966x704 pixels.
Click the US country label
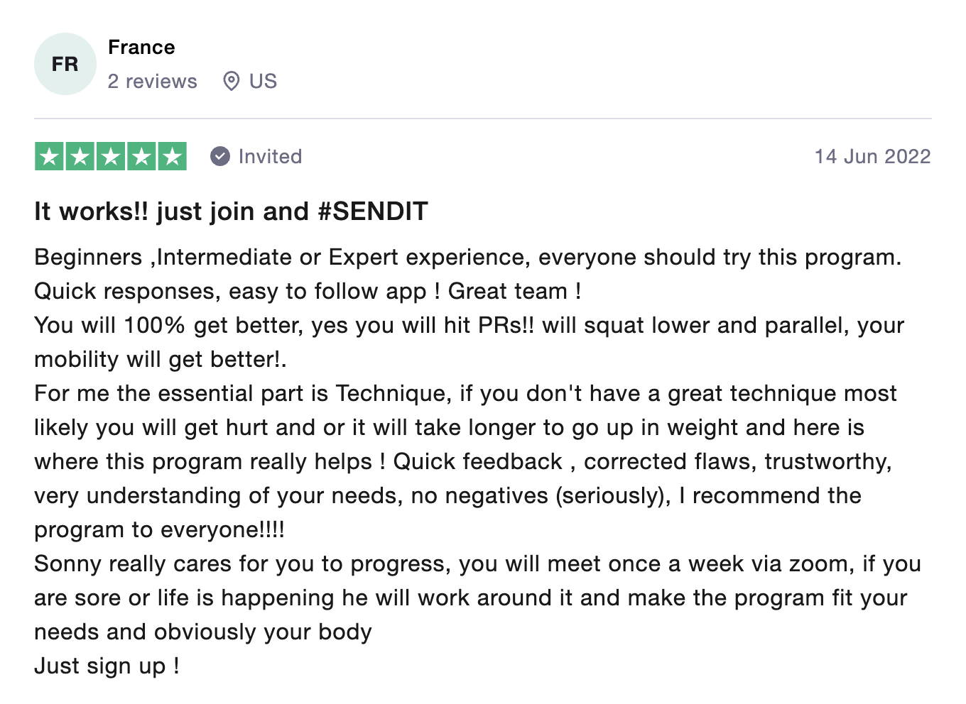(x=263, y=81)
